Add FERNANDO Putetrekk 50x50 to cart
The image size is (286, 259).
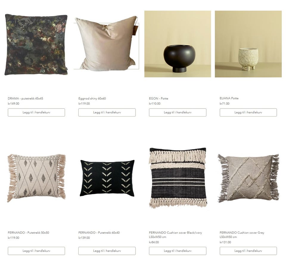(36, 251)
